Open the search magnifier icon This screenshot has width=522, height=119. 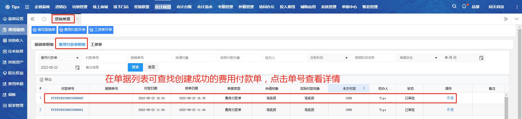(454, 6)
